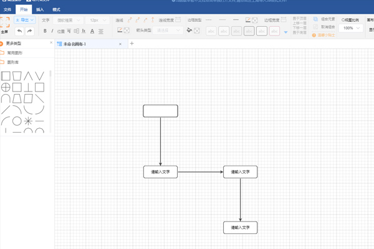Click the top empty rounded rectangle node
The height and width of the screenshot is (249, 374).
pyautogui.click(x=160, y=111)
